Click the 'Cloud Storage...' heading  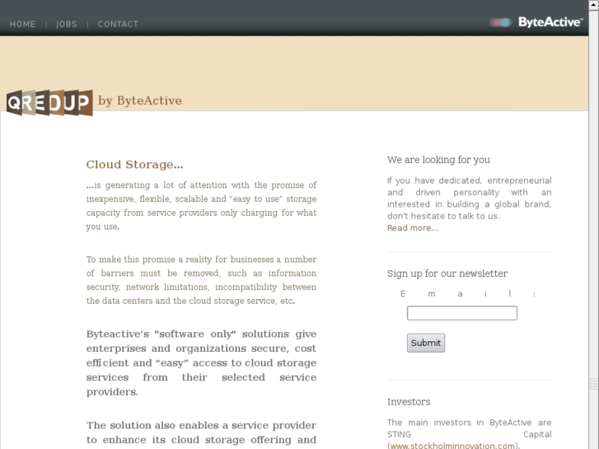point(134,164)
